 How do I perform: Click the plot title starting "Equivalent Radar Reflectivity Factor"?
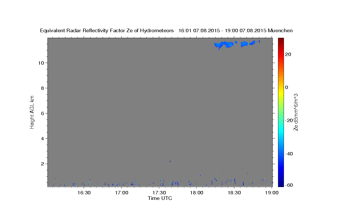click(166, 31)
